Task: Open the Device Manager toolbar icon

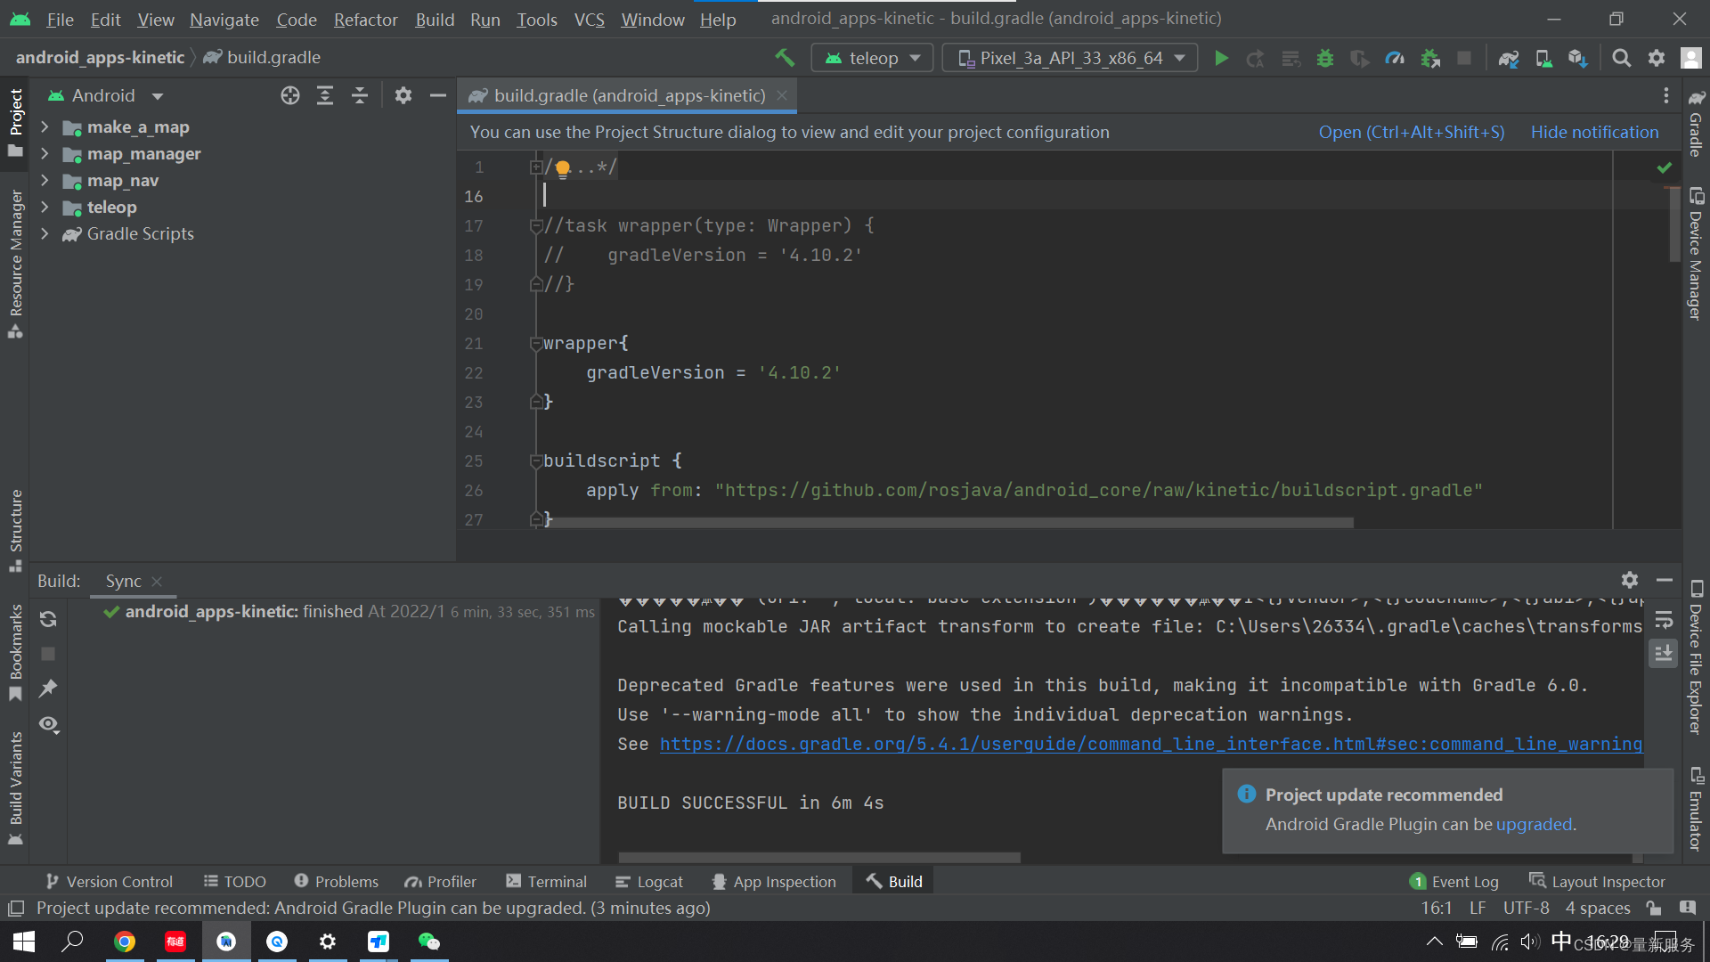Action: pyautogui.click(x=1543, y=58)
